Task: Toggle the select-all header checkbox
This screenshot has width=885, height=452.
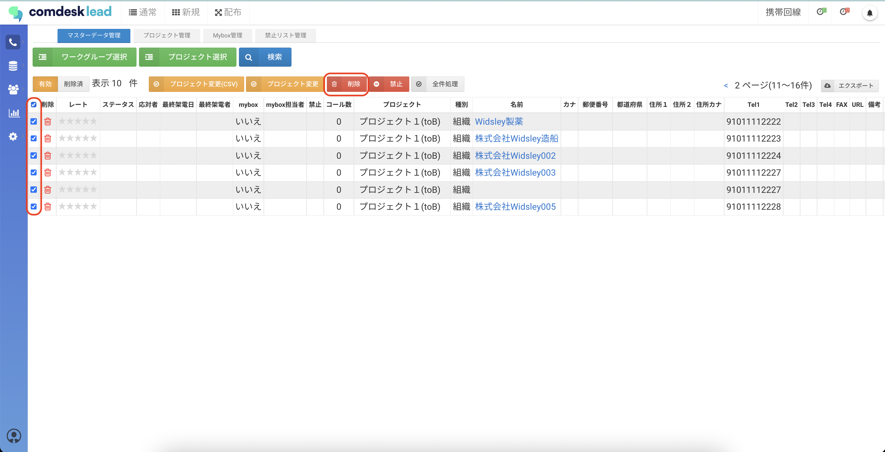Action: coord(34,105)
